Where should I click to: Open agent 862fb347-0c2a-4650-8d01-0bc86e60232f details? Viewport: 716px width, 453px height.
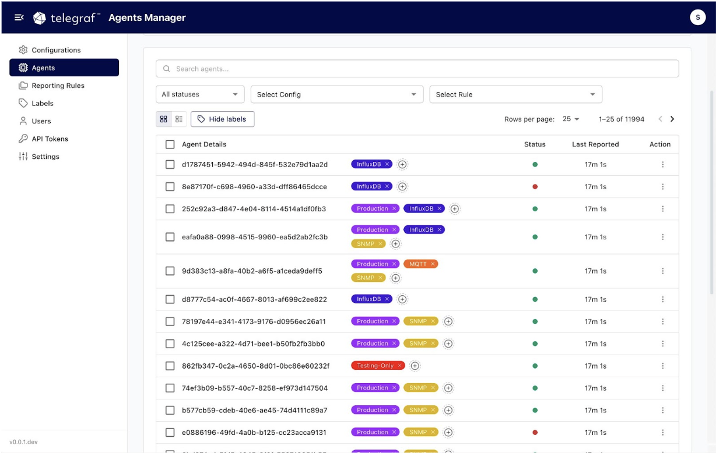pos(255,366)
